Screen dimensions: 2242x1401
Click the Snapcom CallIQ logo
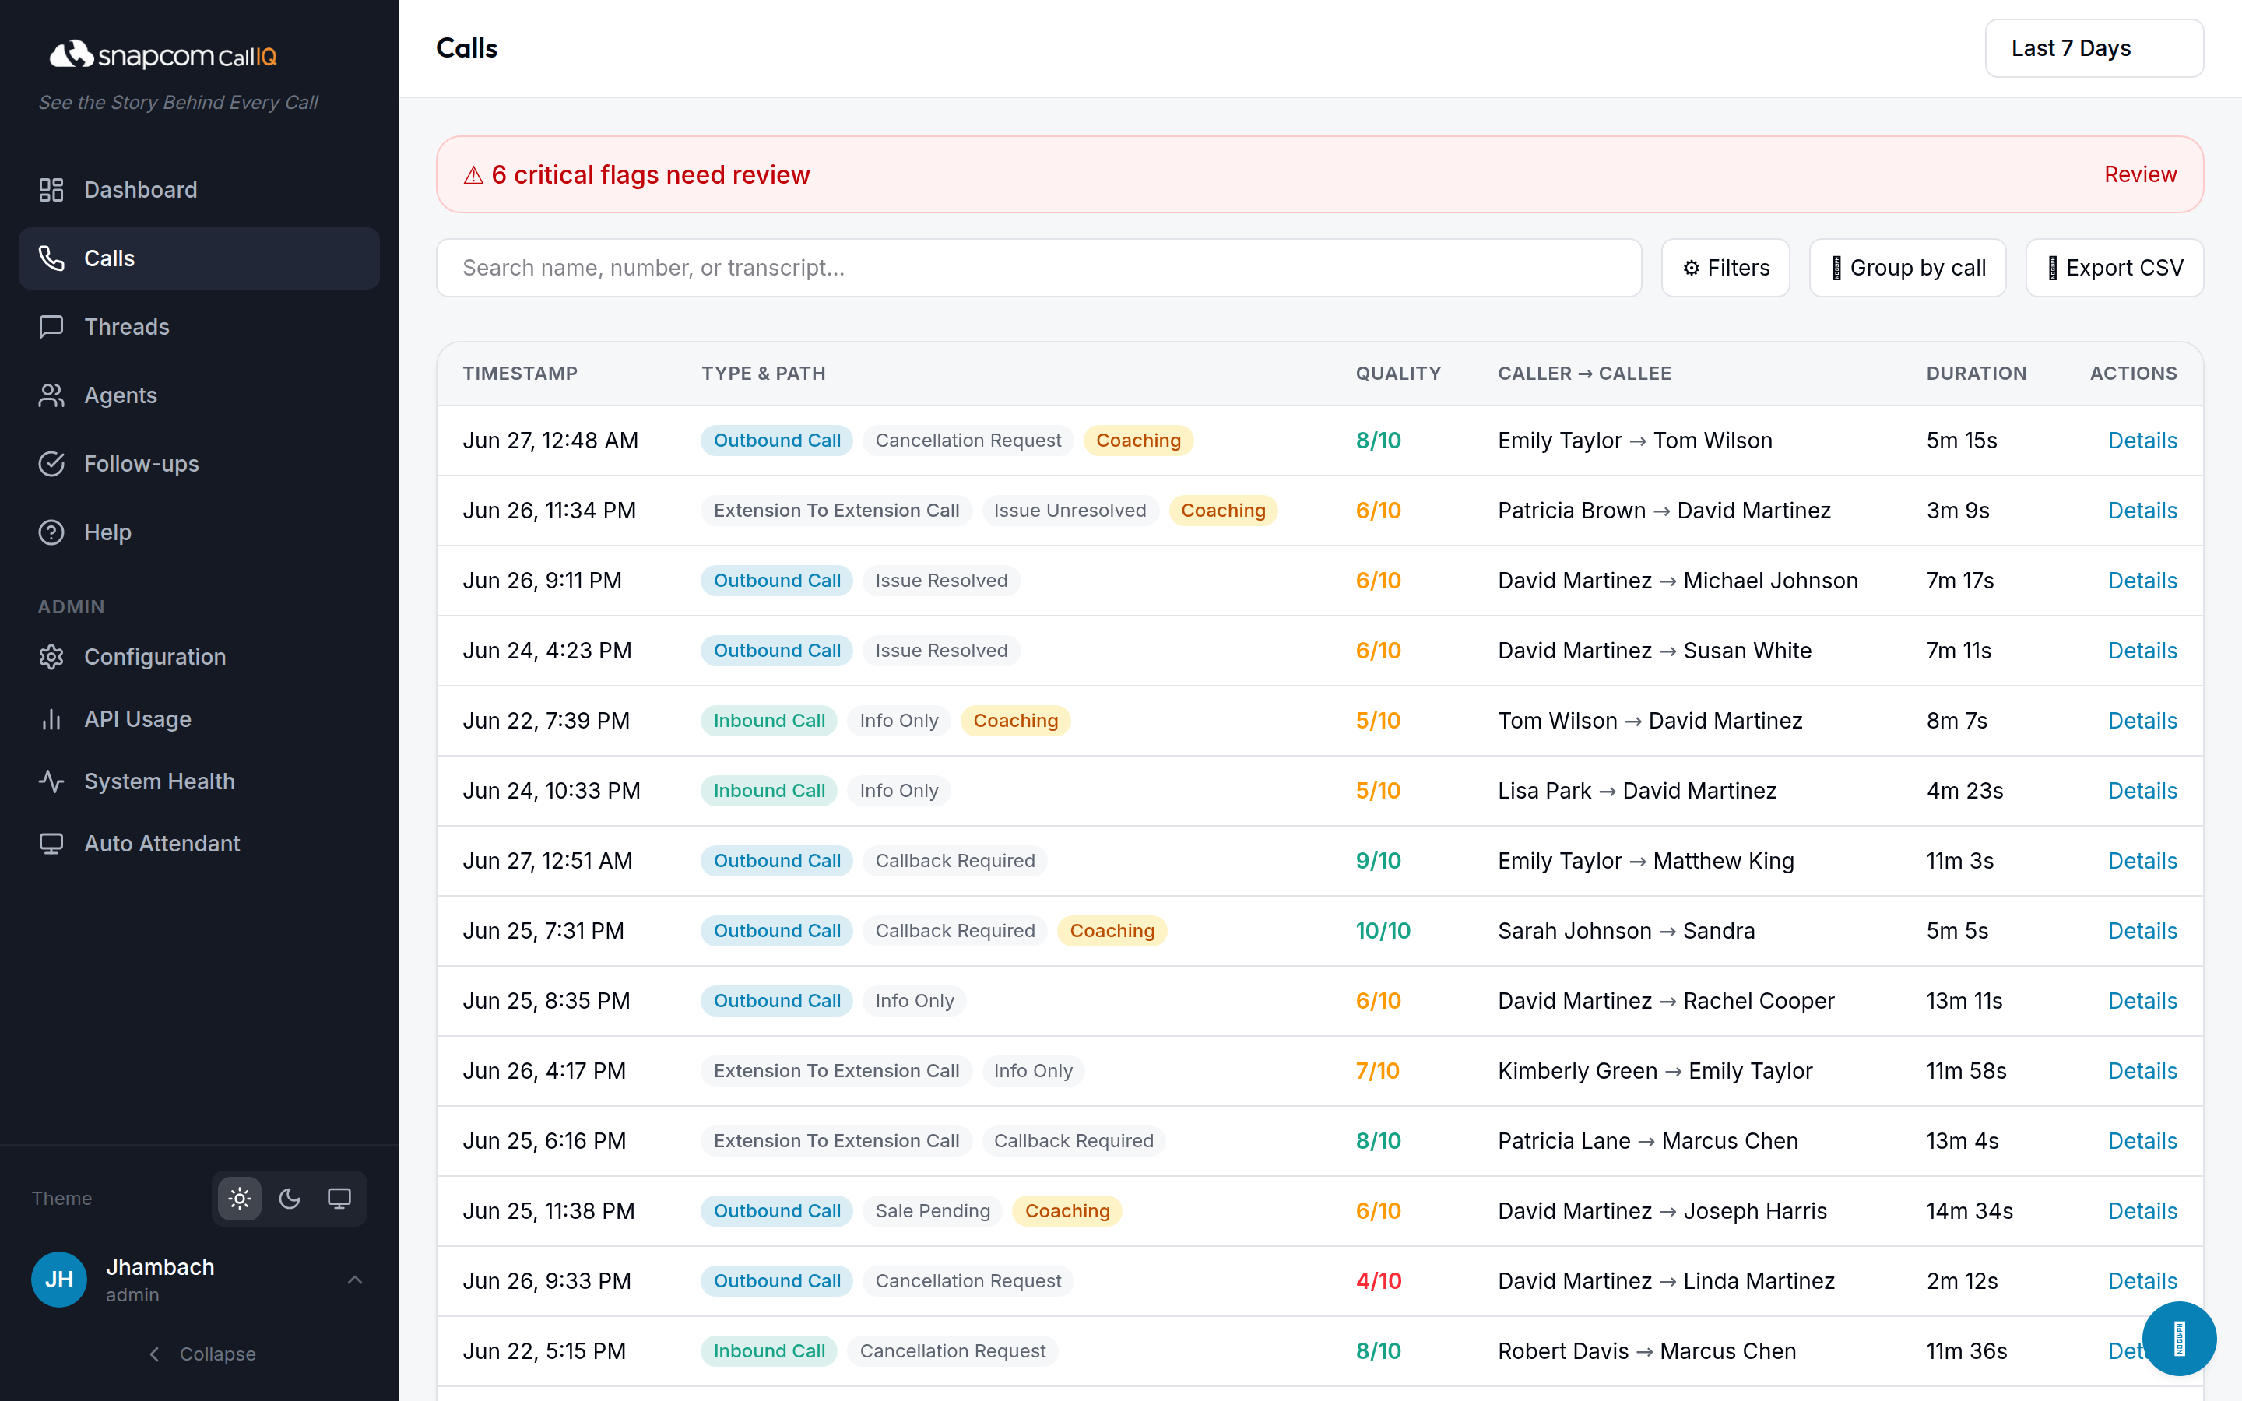(x=163, y=55)
